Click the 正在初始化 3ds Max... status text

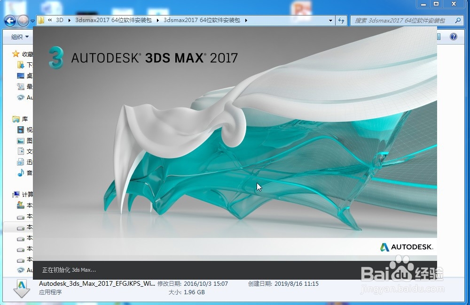[x=69, y=270]
